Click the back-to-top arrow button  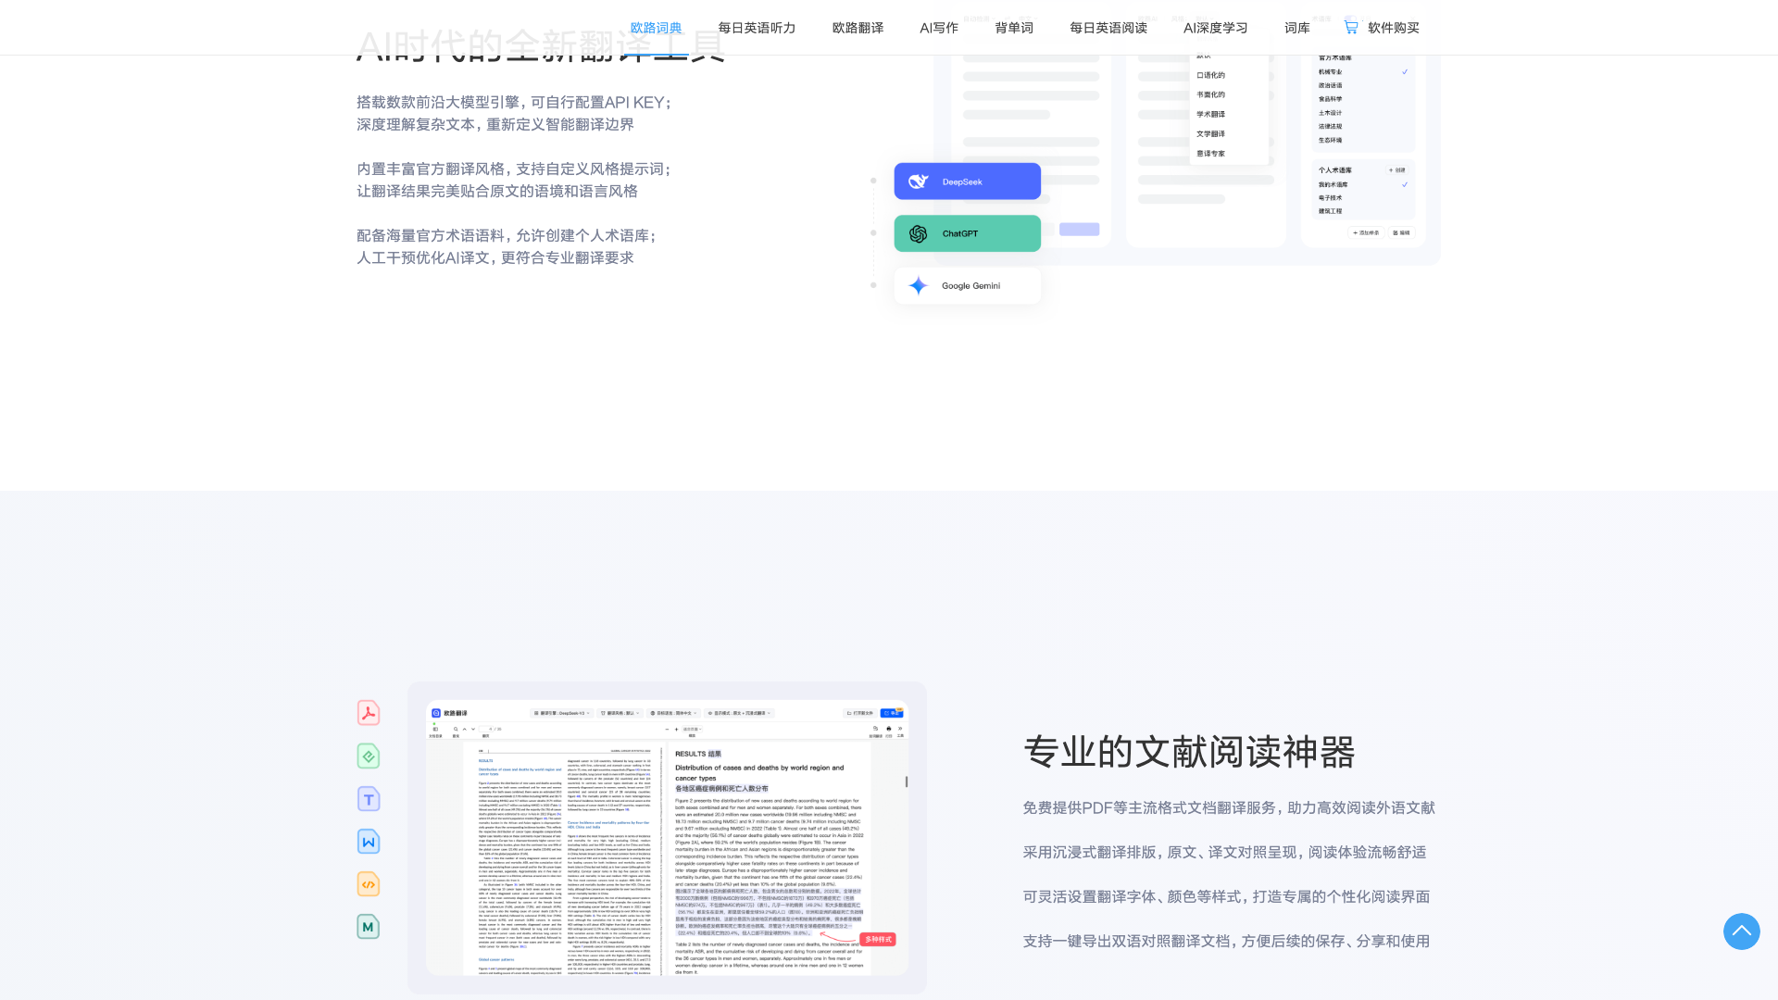1741,931
